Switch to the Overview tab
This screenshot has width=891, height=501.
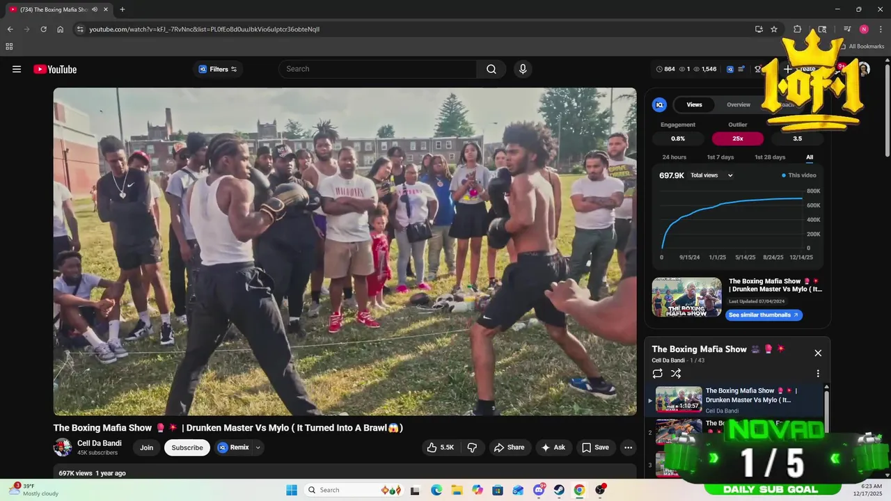coord(739,104)
